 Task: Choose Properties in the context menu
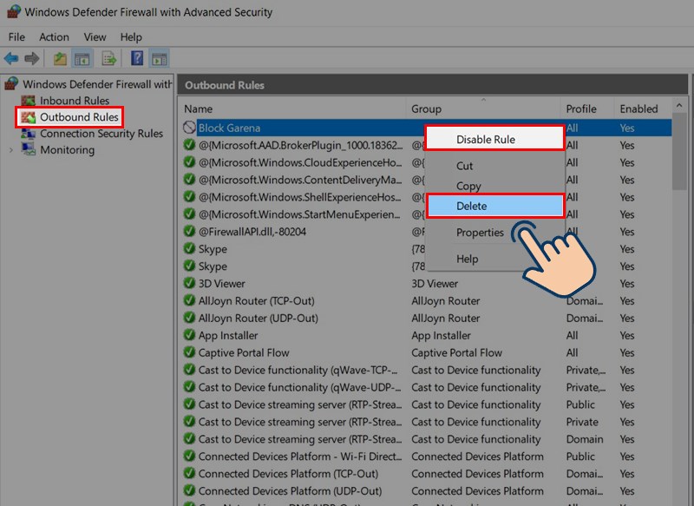[x=481, y=233]
